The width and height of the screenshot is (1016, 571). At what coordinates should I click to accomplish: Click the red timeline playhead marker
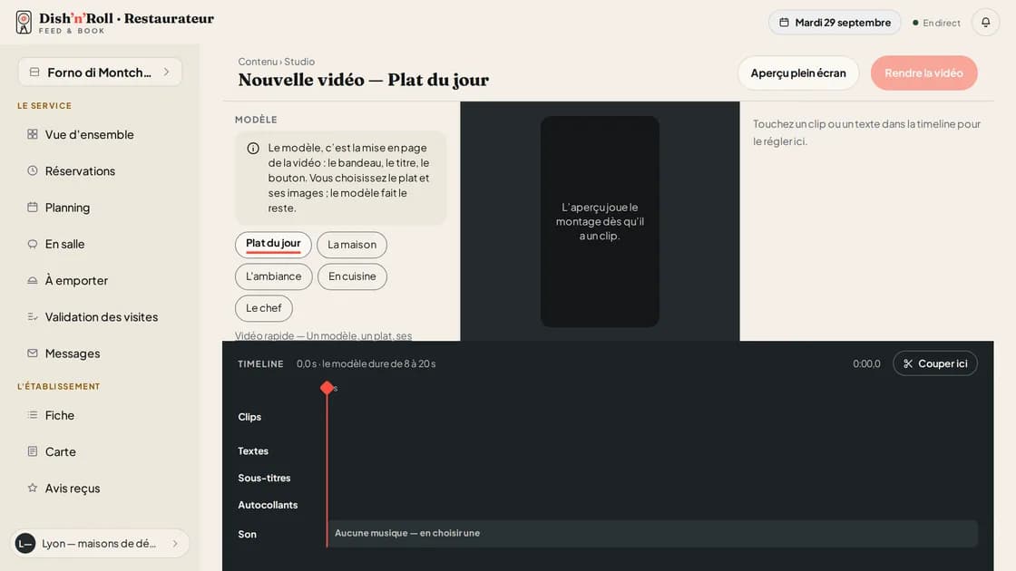(x=327, y=388)
